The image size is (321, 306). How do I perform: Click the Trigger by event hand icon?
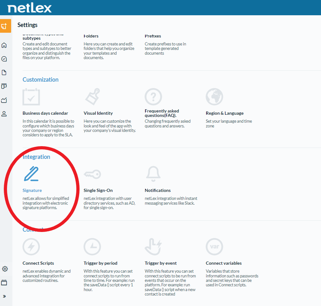(x=153, y=247)
